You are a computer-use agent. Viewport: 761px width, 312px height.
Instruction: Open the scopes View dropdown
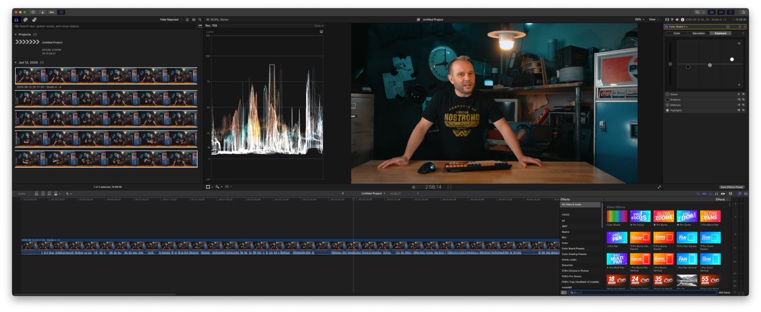(319, 25)
